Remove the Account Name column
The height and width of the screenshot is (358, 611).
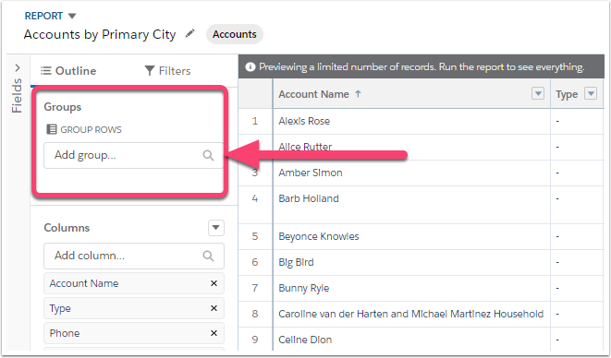tap(214, 283)
